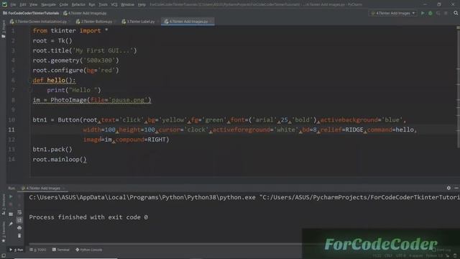Open the Window menu
Image resolution: width=460 pixels, height=259 pixels.
127,5
